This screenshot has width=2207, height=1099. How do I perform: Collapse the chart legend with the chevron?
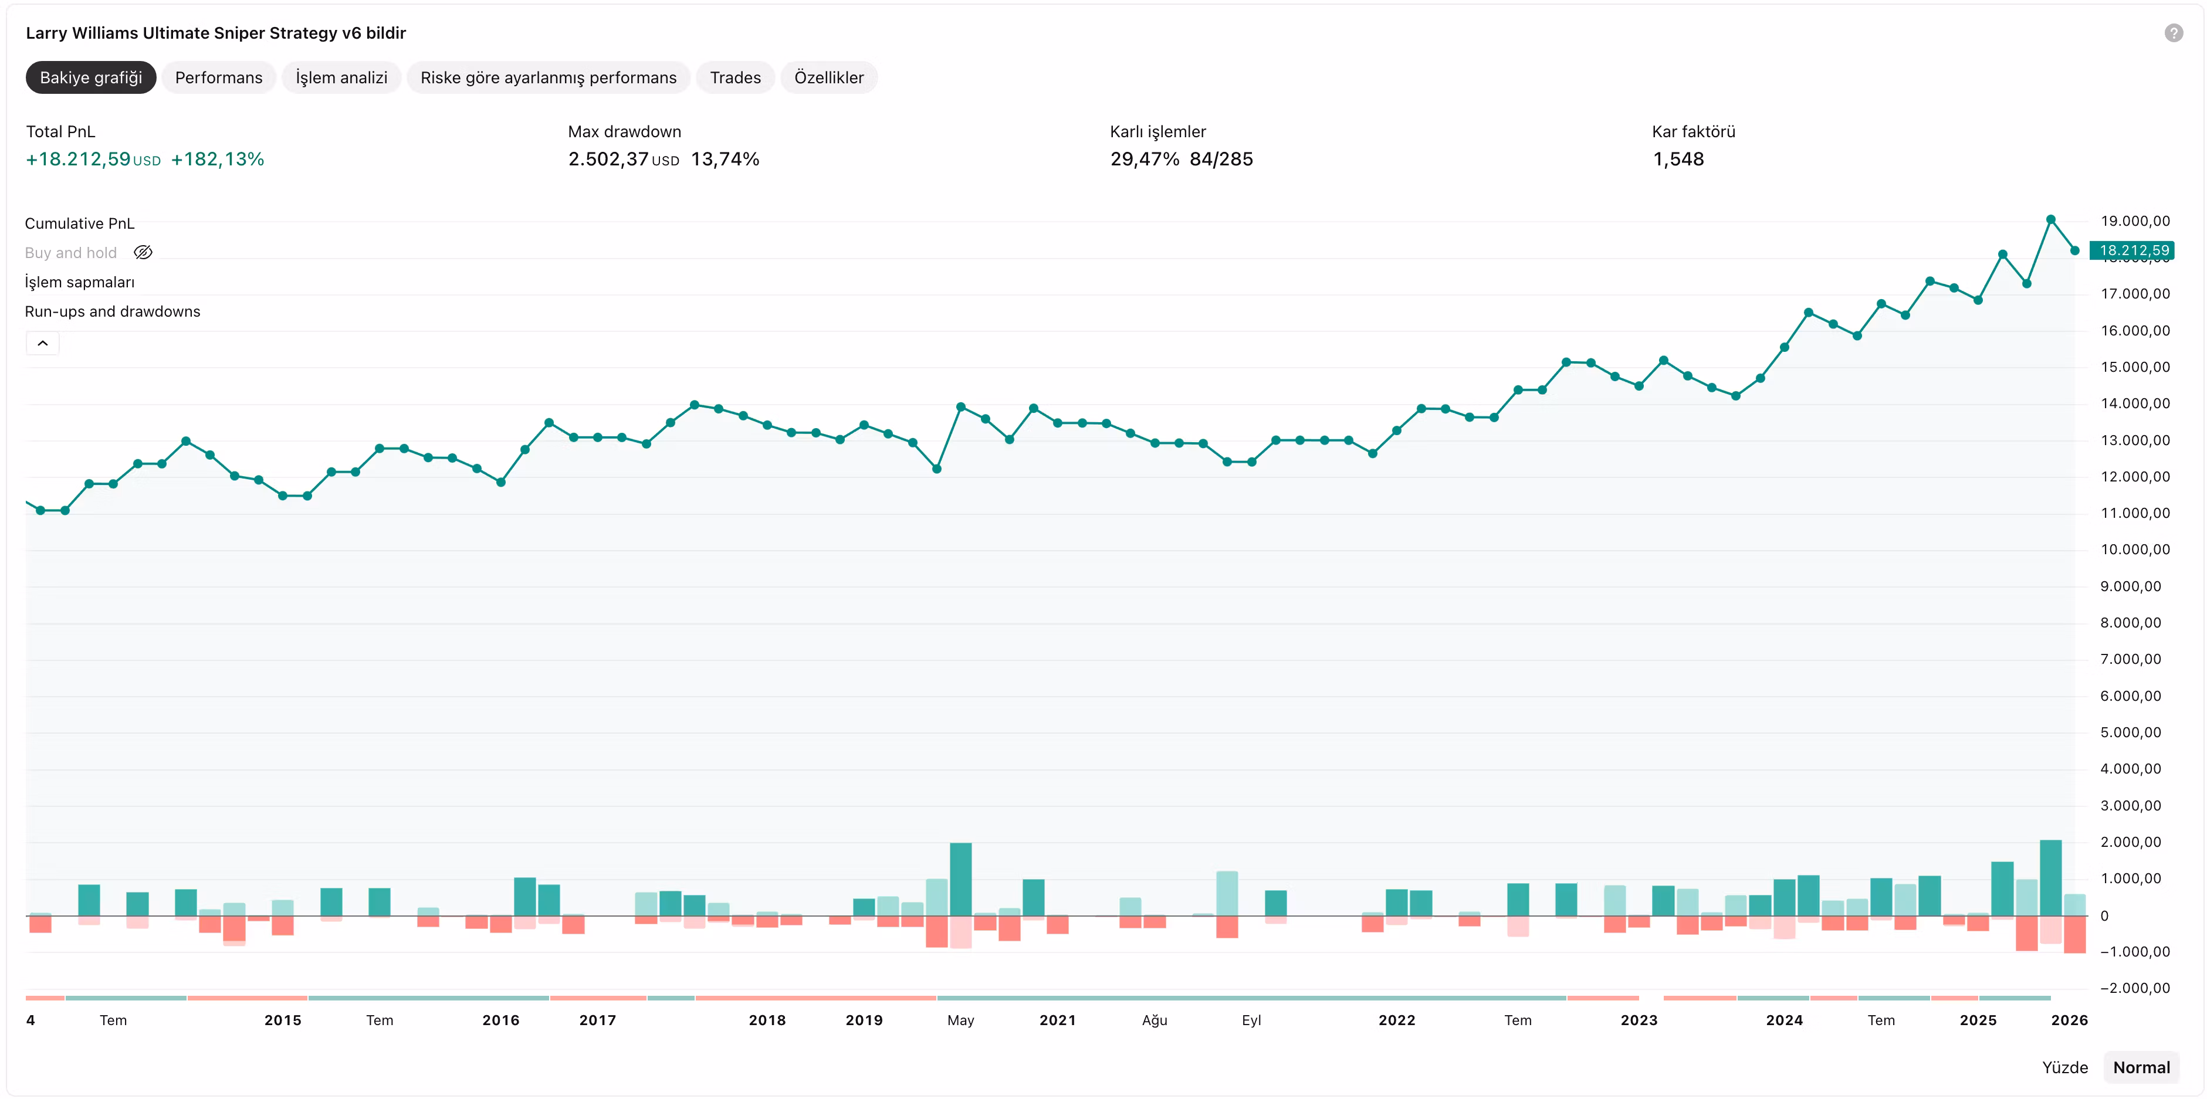pos(43,344)
